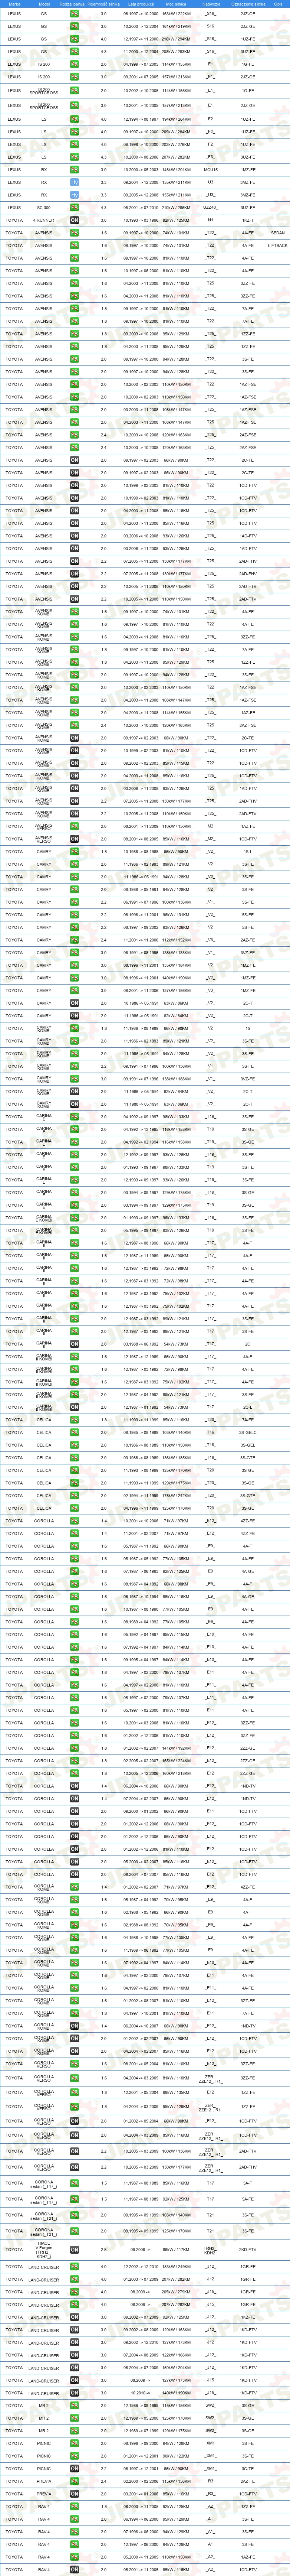Click the Oznaczenie silnika column header

[x=248, y=4]
